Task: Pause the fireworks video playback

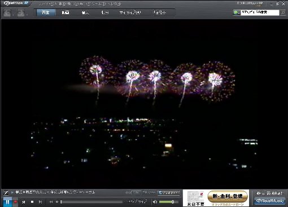Action: tap(7, 202)
